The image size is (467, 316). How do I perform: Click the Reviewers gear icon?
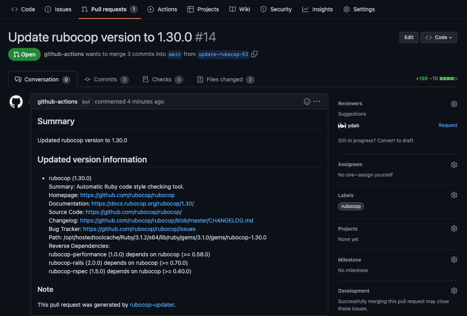[x=454, y=104]
